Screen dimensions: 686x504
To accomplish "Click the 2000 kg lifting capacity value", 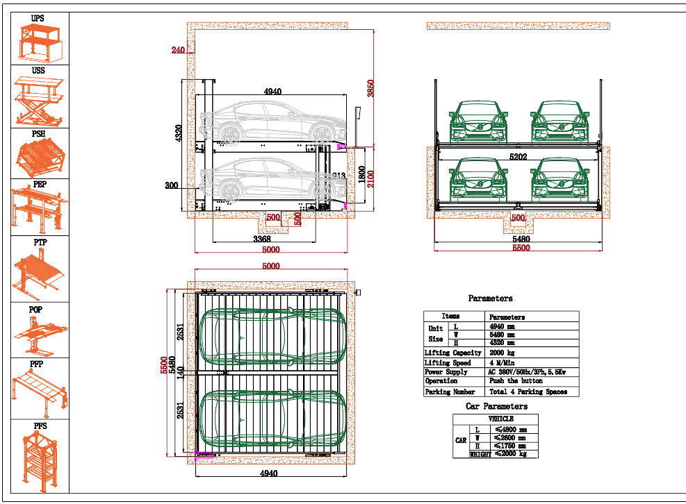I will [x=502, y=353].
